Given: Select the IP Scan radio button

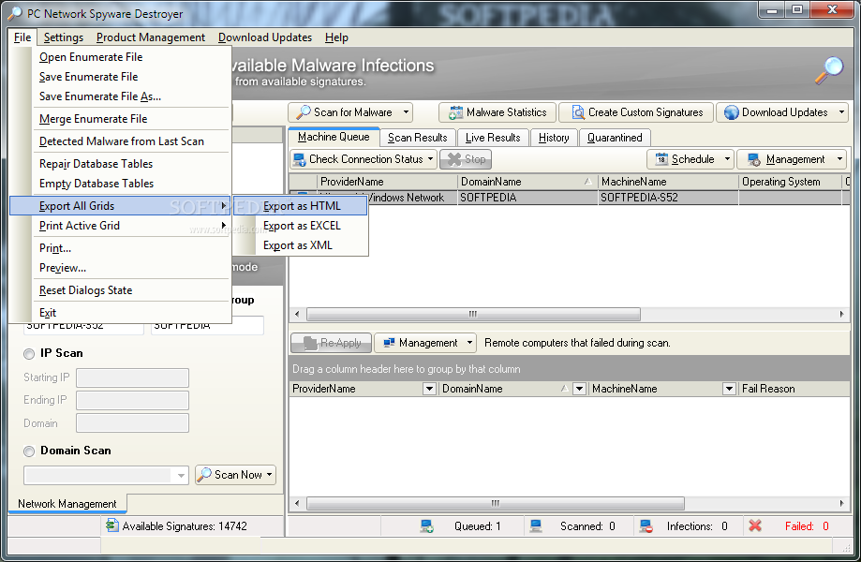Looking at the screenshot, I should pyautogui.click(x=29, y=354).
